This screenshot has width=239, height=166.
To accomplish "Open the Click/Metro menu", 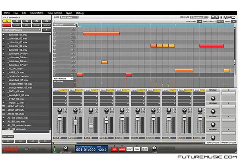I will pos(37,13).
